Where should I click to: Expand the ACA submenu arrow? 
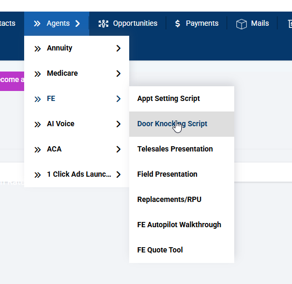(118, 149)
